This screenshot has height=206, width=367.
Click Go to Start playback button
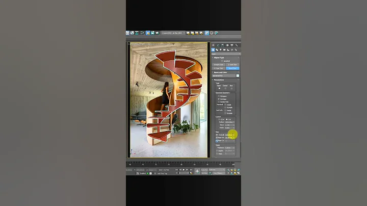click(176, 170)
